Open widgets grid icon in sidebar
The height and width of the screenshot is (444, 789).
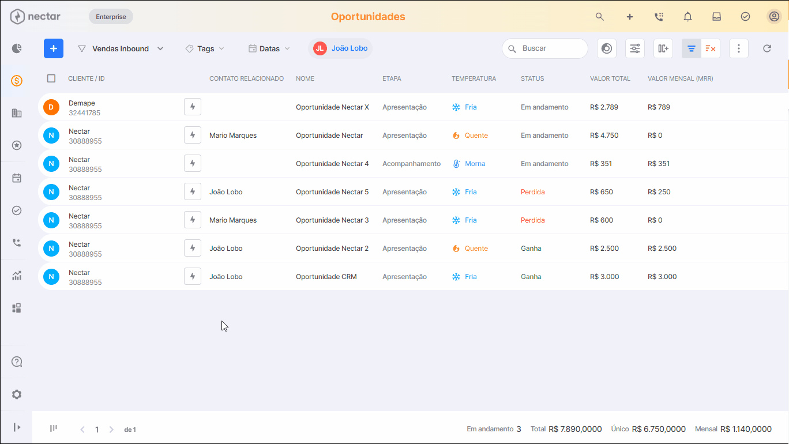17,308
